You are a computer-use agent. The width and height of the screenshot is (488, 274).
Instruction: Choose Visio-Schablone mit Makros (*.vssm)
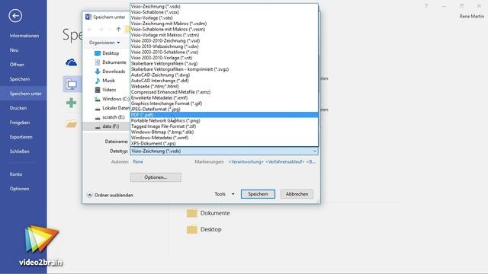coord(224,29)
